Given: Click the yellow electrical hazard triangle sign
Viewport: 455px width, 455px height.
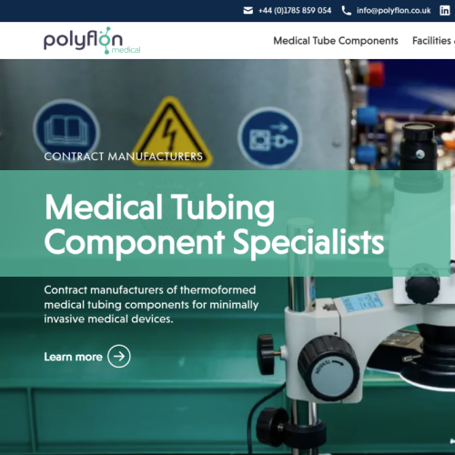Looking at the screenshot, I should point(171,131).
